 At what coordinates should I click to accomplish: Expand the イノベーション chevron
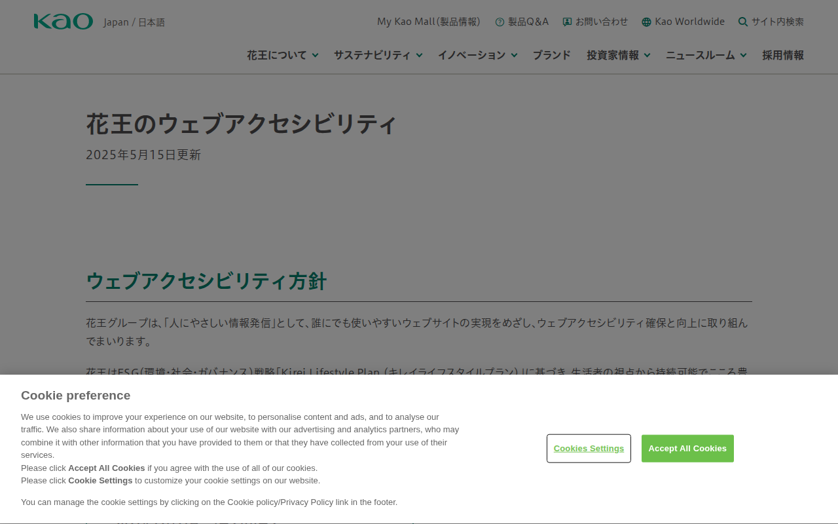pos(514,55)
